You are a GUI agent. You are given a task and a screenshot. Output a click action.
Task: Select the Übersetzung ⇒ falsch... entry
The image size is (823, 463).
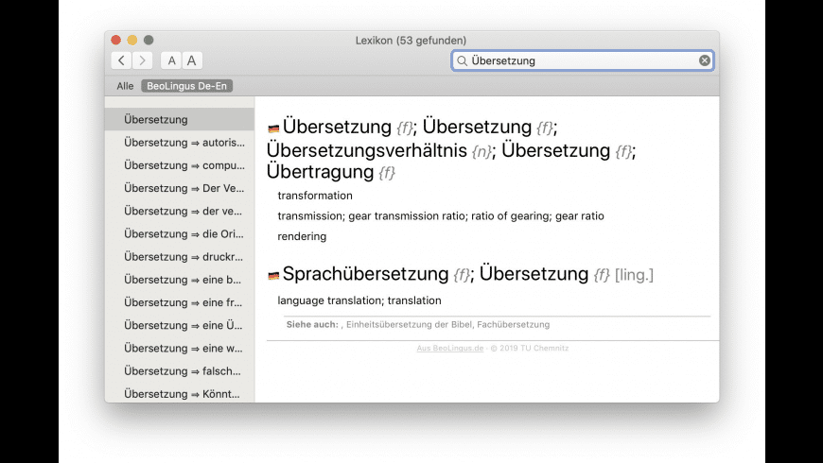[x=184, y=371]
